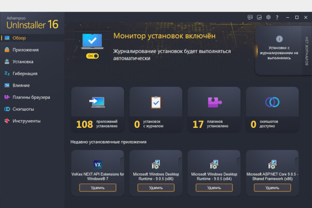Screen dimensions: 312x208
Task: Maximize the UnInstaller window
Action: [x=297, y=17]
